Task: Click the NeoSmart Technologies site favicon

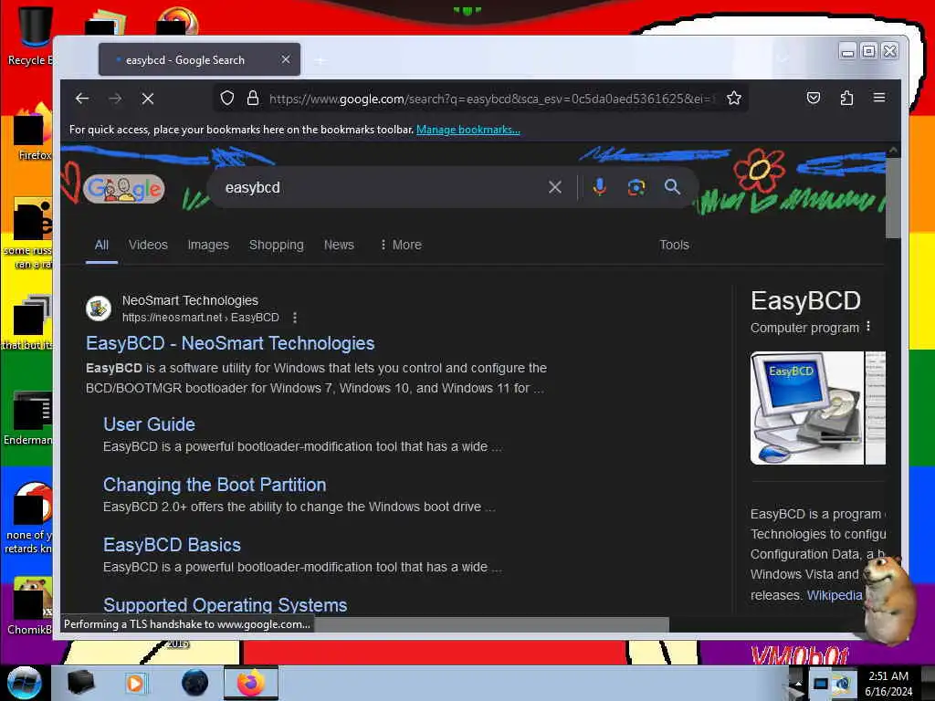Action: pos(99,309)
